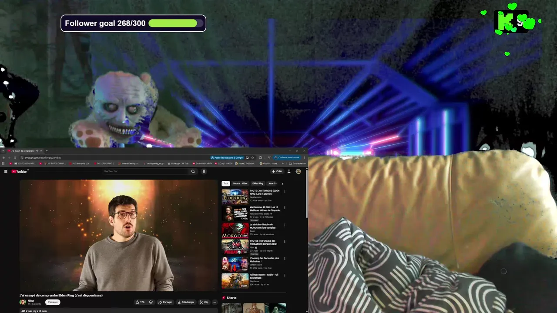Image resolution: width=557 pixels, height=313 pixels.
Task: Create a clip with the Clip button
Action: click(x=204, y=302)
